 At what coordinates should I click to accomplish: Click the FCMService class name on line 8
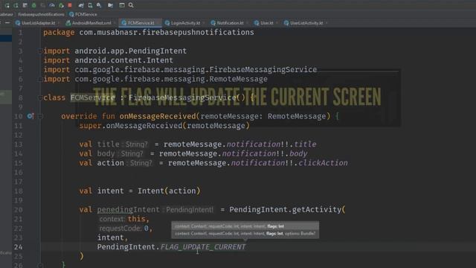[x=93, y=98]
